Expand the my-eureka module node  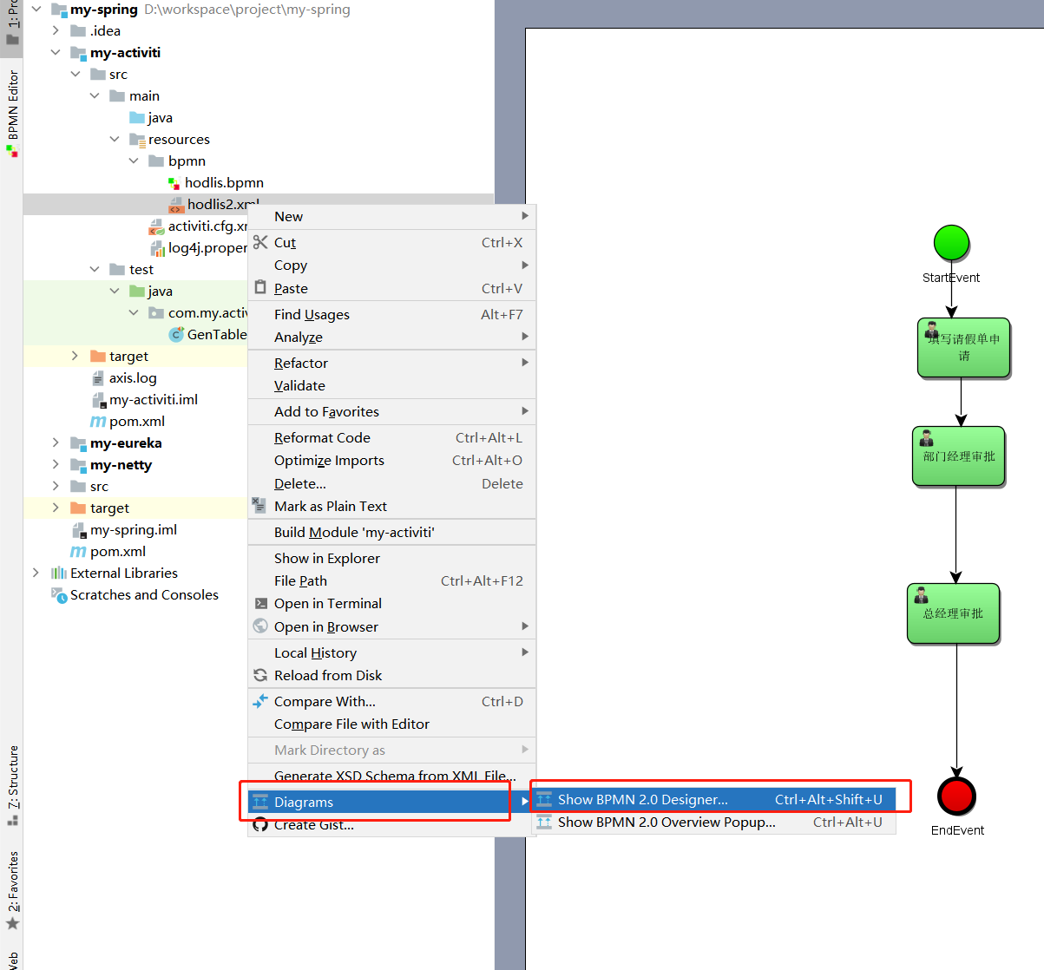click(x=56, y=442)
